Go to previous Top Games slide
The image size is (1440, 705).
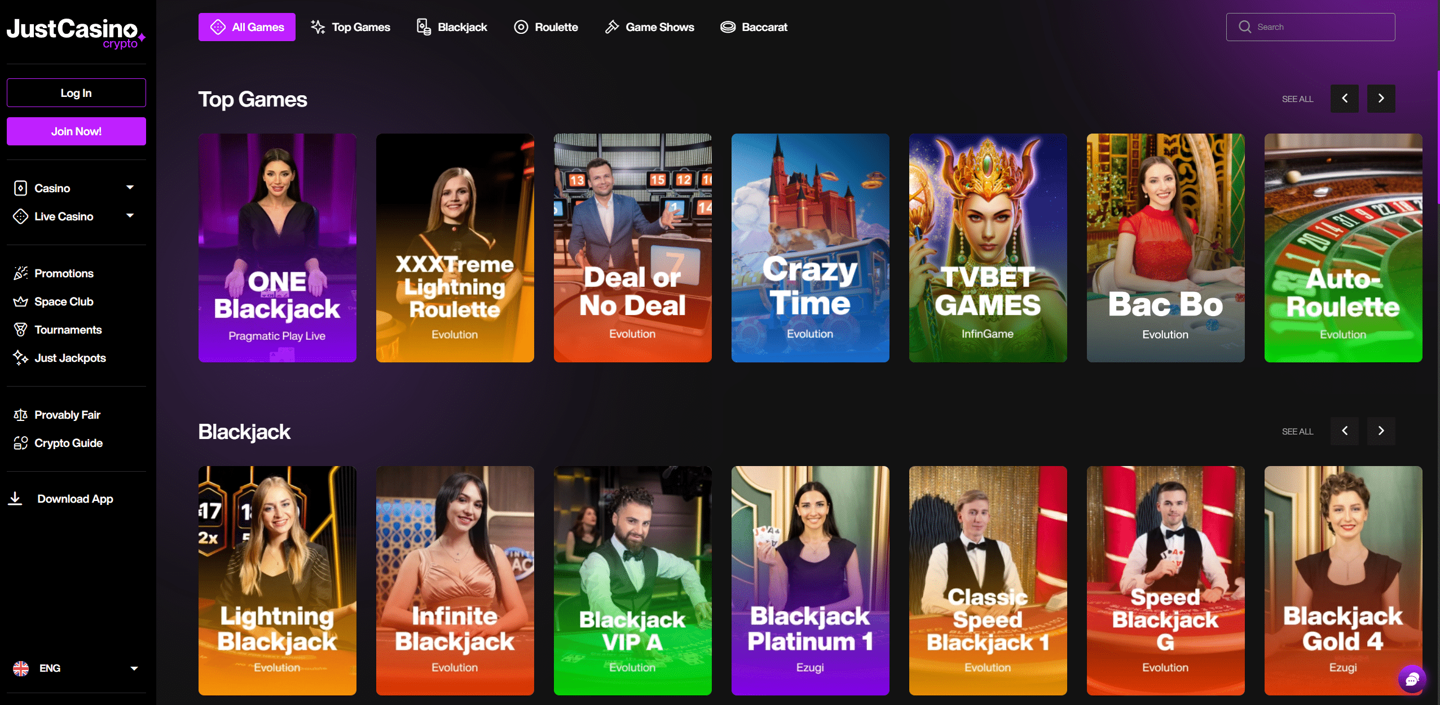tap(1345, 99)
